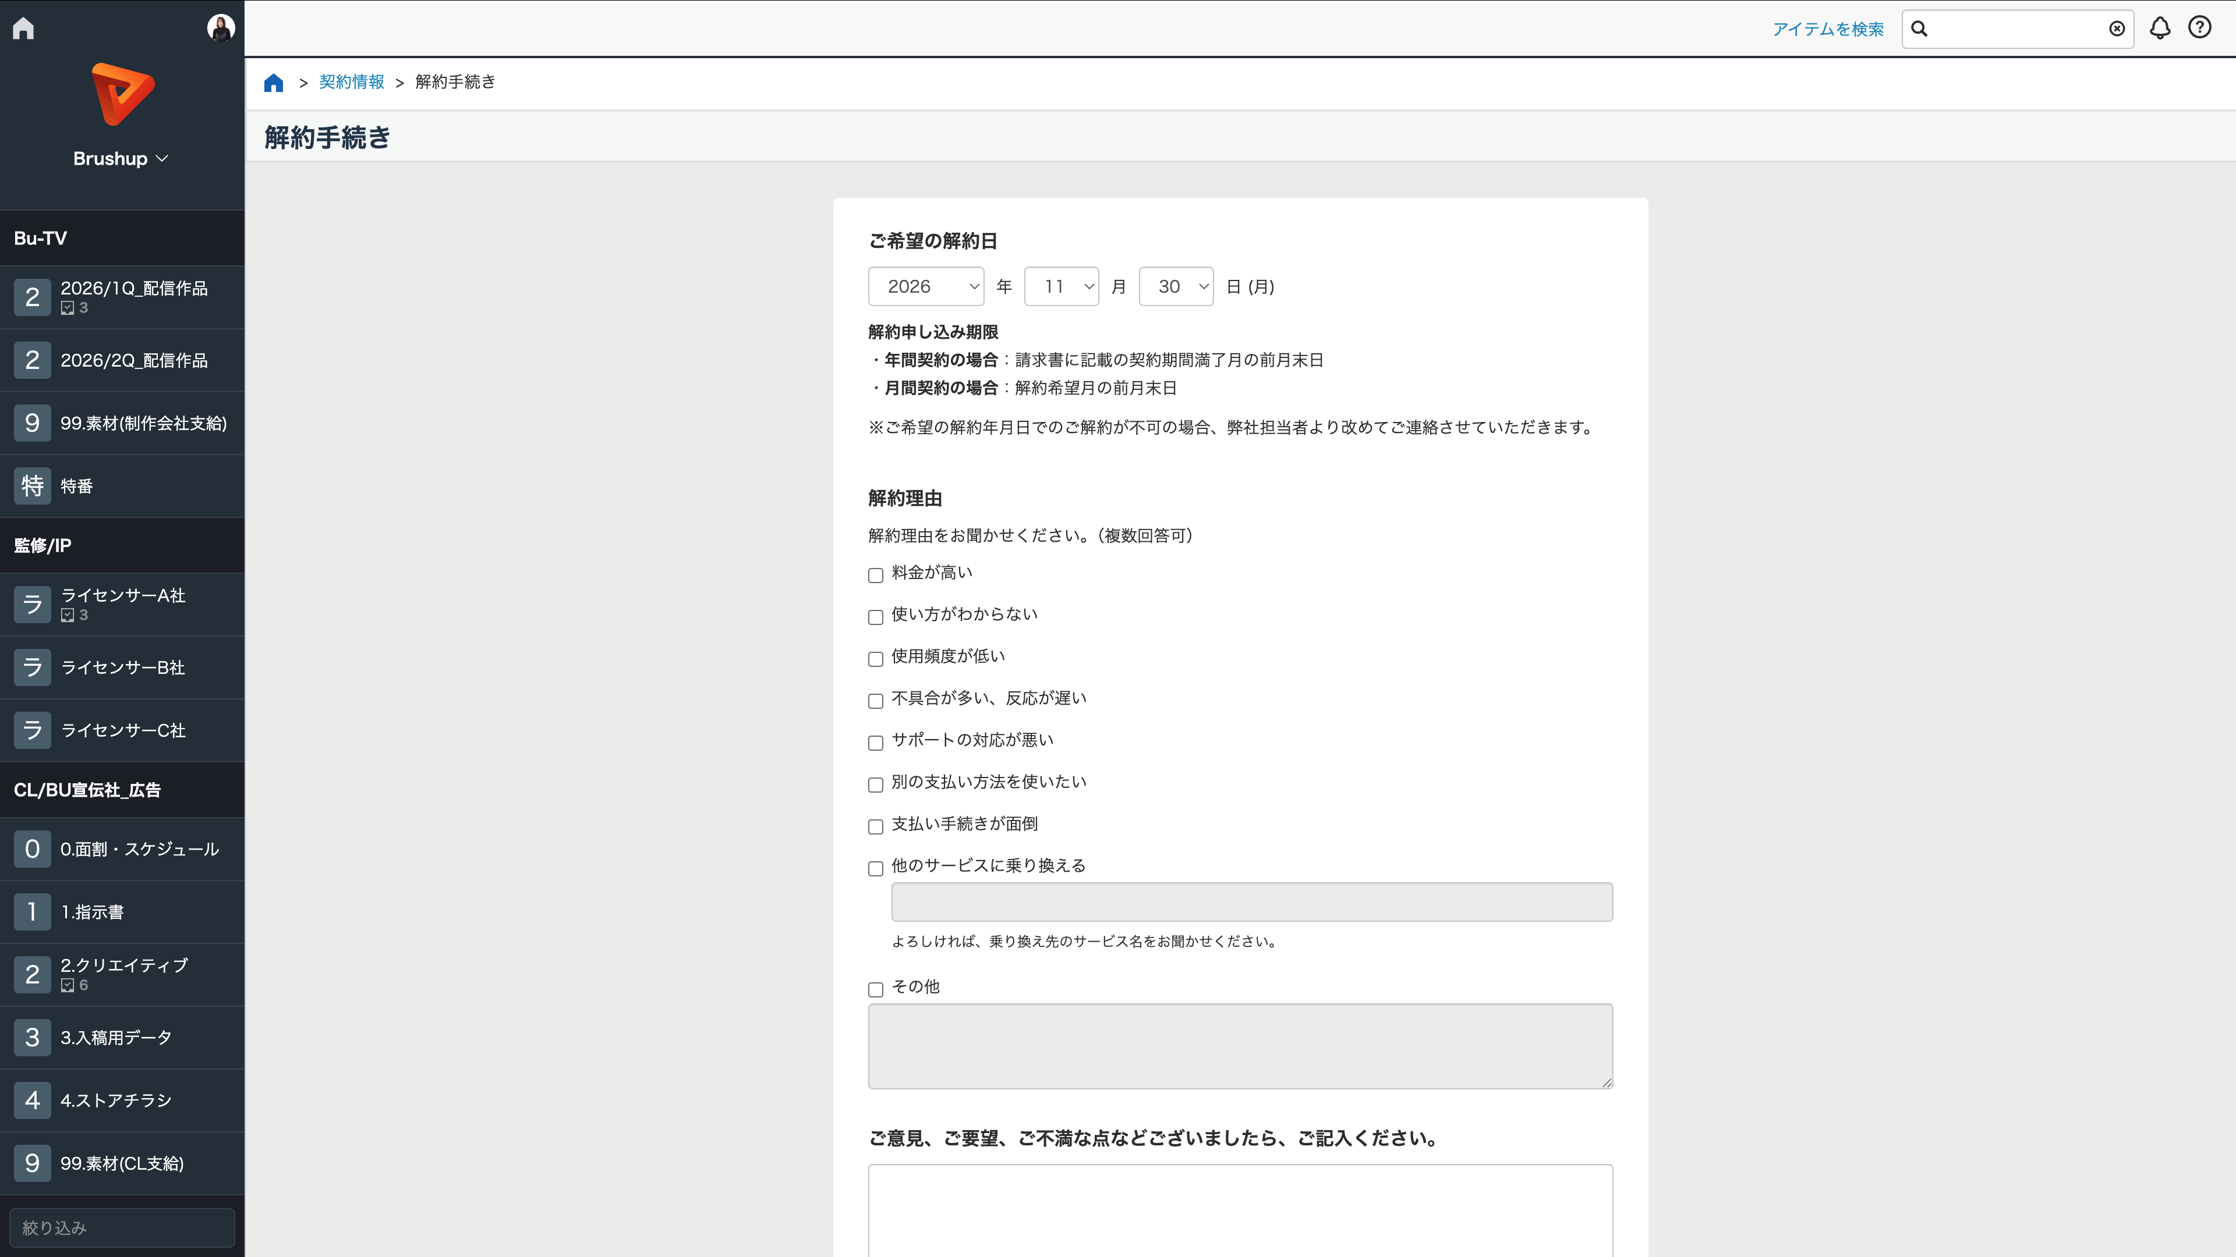
Task: Open the 2.クリエイティブ project
Action: (122, 975)
